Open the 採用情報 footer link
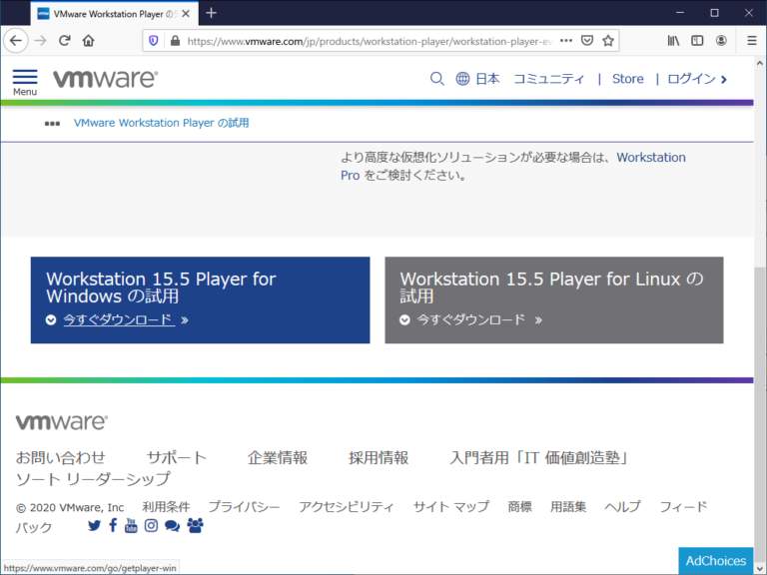The image size is (767, 575). (379, 457)
